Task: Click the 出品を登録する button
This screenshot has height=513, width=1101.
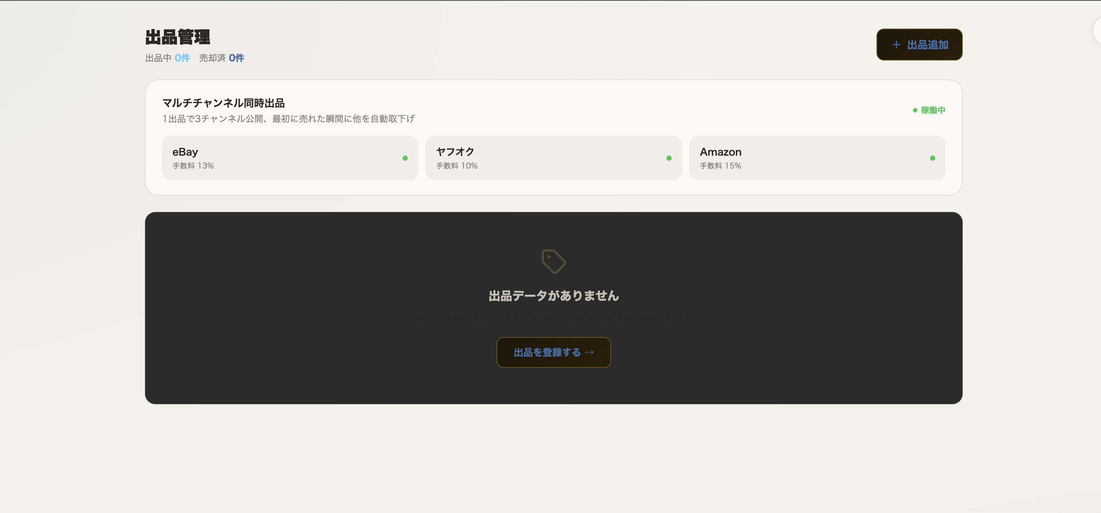Action: coord(553,352)
